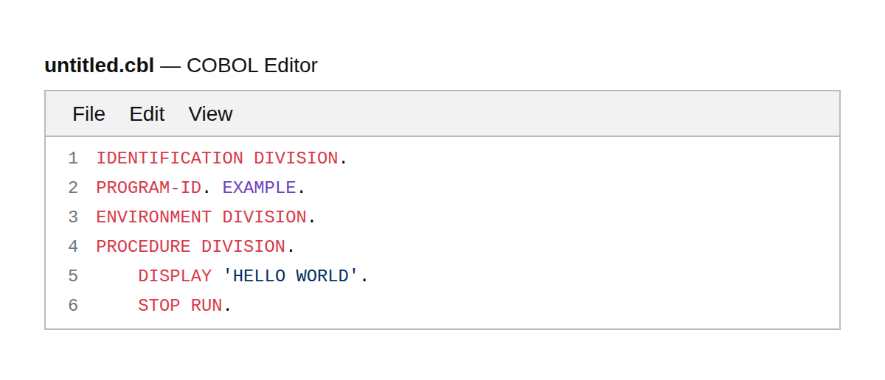The width and height of the screenshot is (885, 380).
Task: Click line number 2 in the gutter
Action: click(x=73, y=188)
